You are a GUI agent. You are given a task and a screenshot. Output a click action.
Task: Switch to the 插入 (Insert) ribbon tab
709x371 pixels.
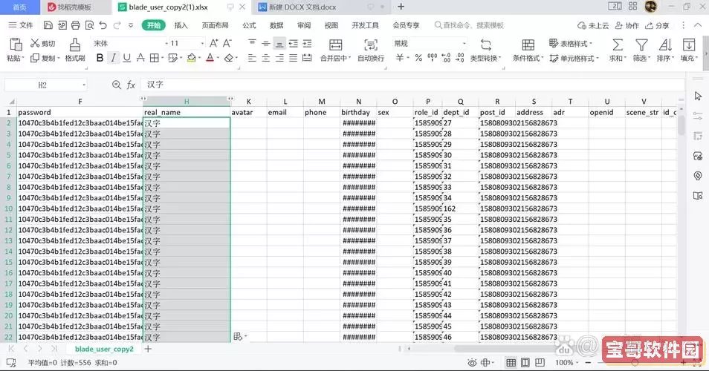click(x=181, y=25)
